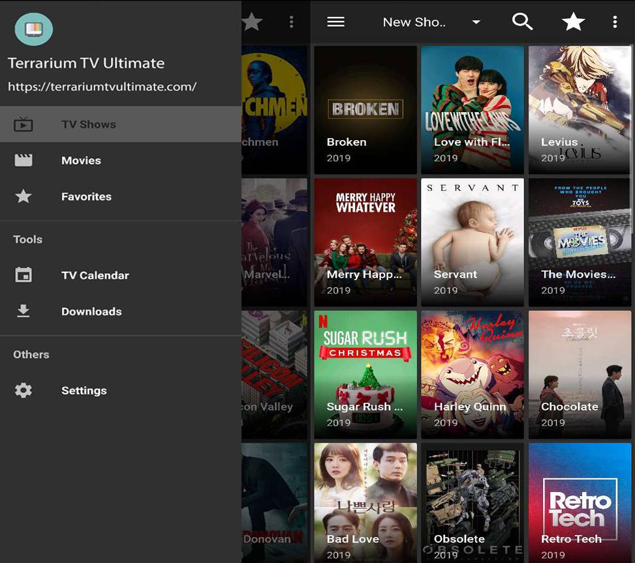Click the dimmed Donovan poster
The height and width of the screenshot is (563, 635).
pyautogui.click(x=274, y=503)
